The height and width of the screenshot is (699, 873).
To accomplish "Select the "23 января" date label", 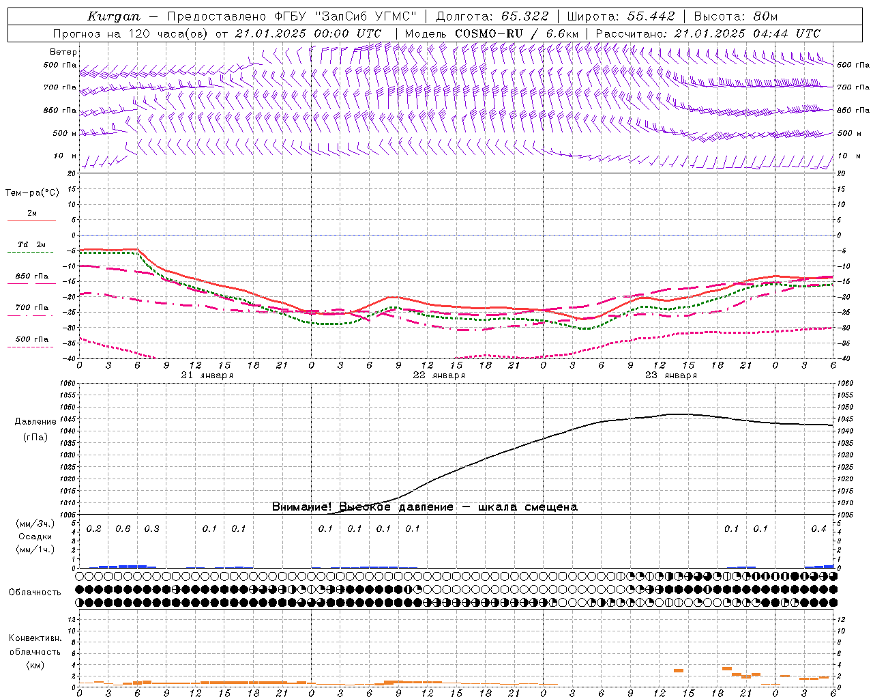I will pos(670,375).
